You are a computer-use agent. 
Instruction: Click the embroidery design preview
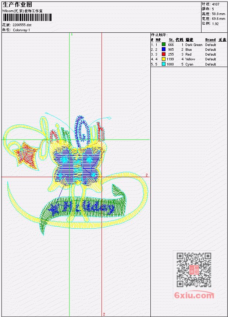pyautogui.click(x=76, y=174)
